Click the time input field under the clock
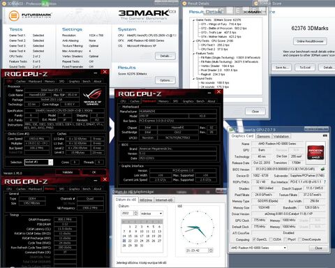The image size is (335, 268). [197, 251]
